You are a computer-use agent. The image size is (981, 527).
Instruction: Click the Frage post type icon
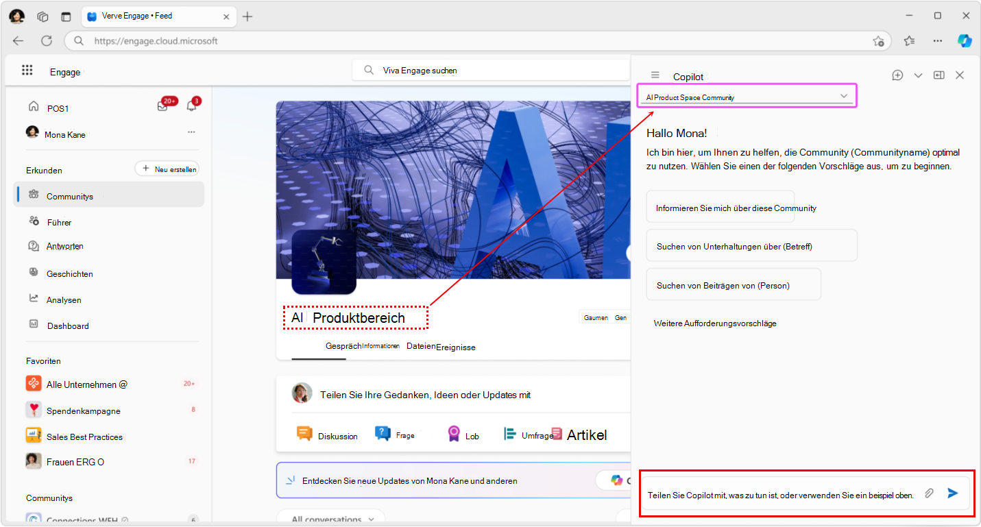coord(383,434)
